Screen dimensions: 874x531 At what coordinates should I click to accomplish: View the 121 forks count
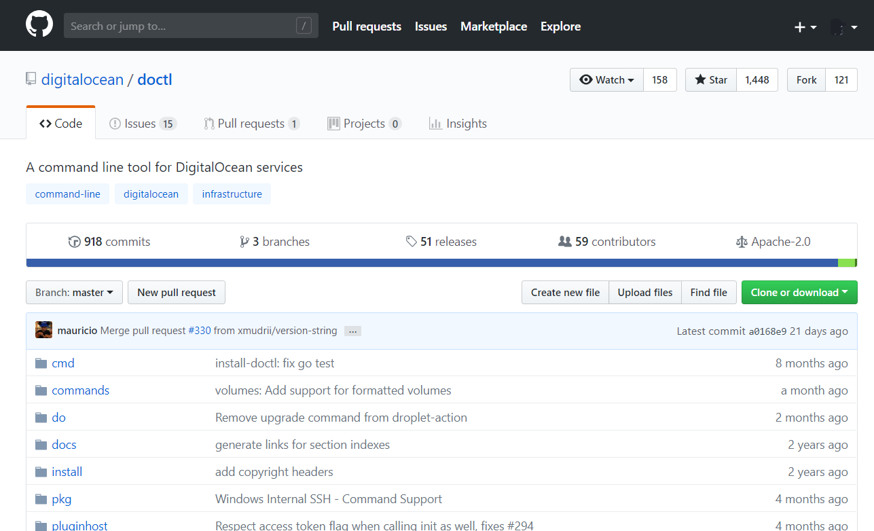point(841,79)
